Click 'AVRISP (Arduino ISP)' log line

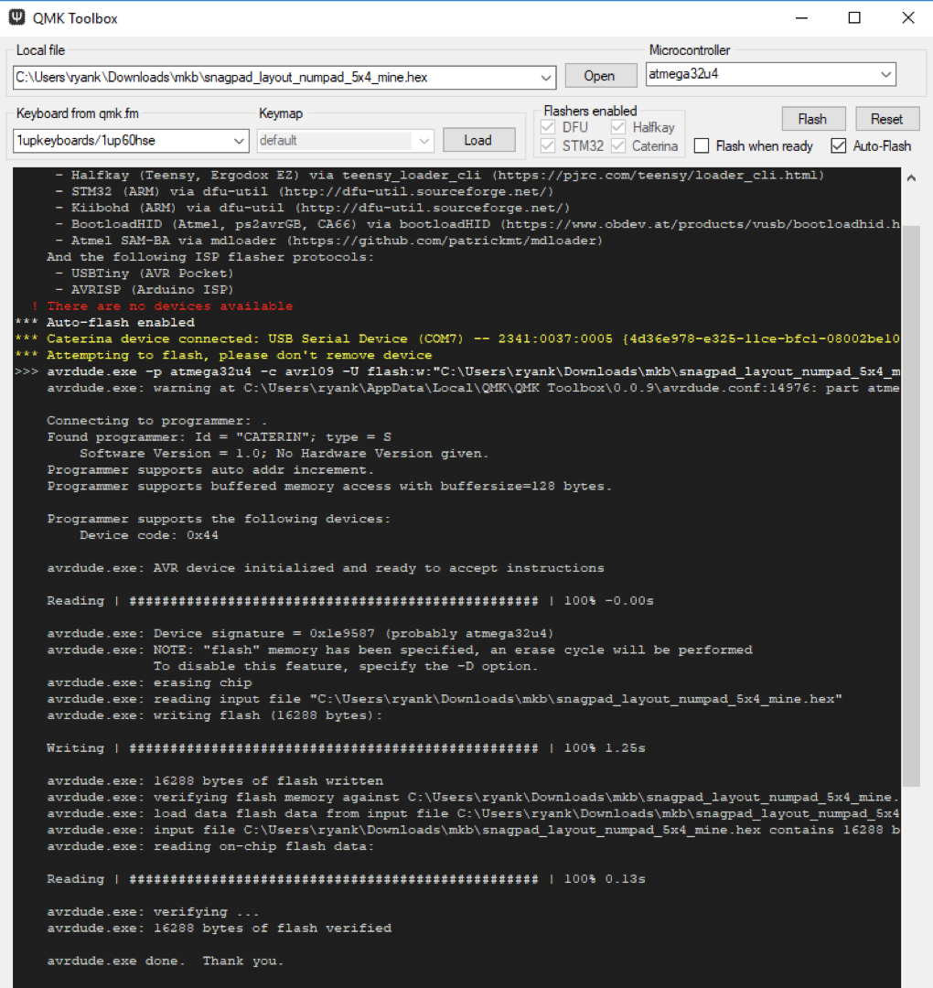(x=152, y=290)
